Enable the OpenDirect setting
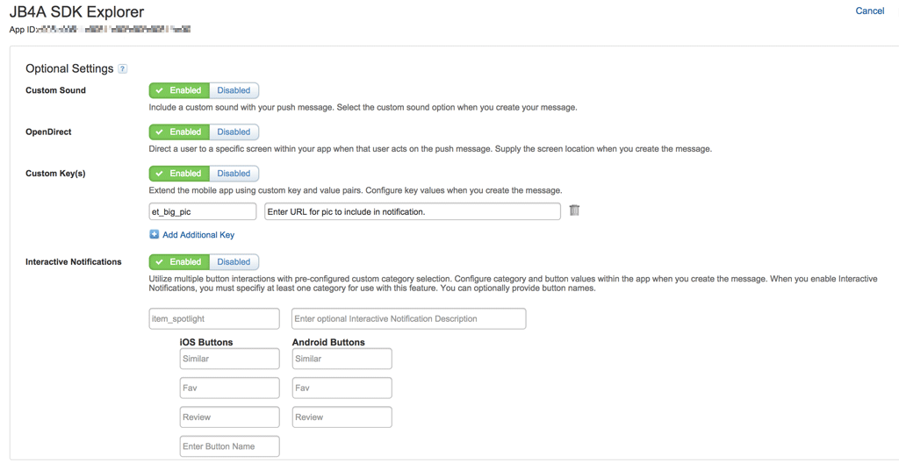 pyautogui.click(x=179, y=132)
